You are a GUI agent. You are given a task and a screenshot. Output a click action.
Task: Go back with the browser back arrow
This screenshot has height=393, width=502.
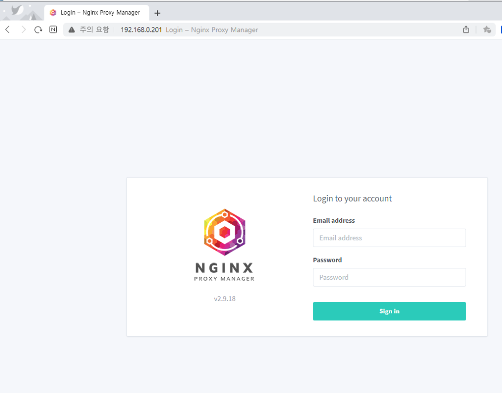click(x=8, y=30)
